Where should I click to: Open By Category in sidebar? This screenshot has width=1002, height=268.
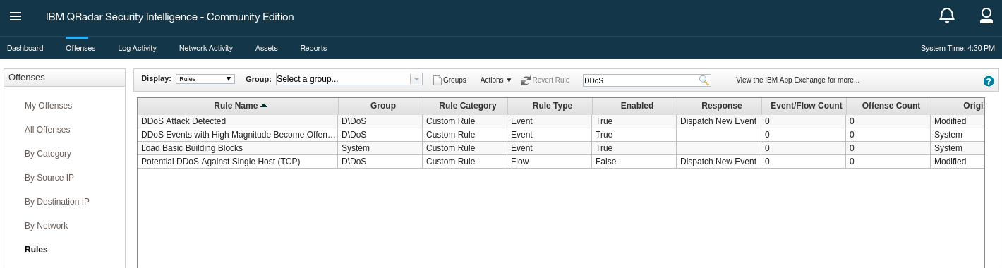pyautogui.click(x=48, y=154)
